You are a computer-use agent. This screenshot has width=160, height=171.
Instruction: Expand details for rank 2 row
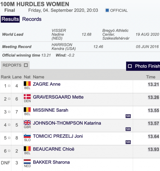[9, 99]
